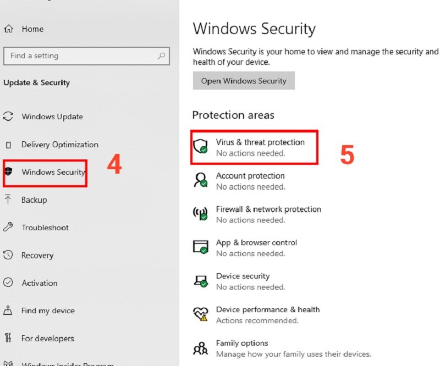Click the App & browser control icon
The width and height of the screenshot is (440, 366).
point(201,247)
